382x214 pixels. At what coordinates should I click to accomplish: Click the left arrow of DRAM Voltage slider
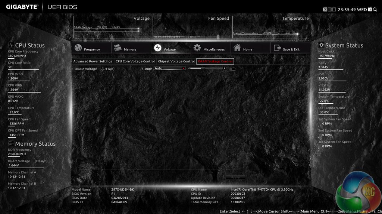click(x=189, y=68)
